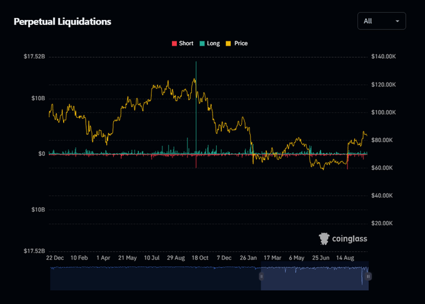
Task: Grab the left range slider handle
Action: pos(261,276)
